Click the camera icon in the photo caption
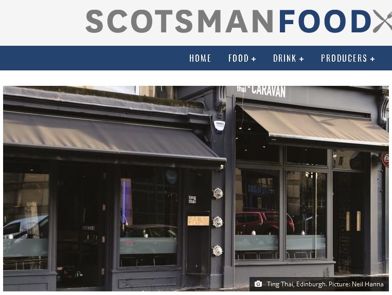The height and width of the screenshot is (295, 392). point(258,284)
